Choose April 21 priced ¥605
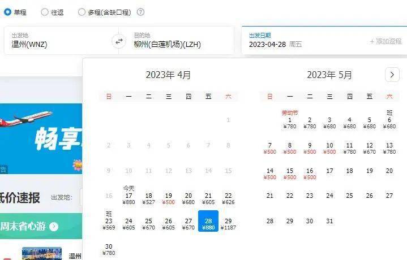The height and width of the screenshot is (260, 407). pos(208,198)
